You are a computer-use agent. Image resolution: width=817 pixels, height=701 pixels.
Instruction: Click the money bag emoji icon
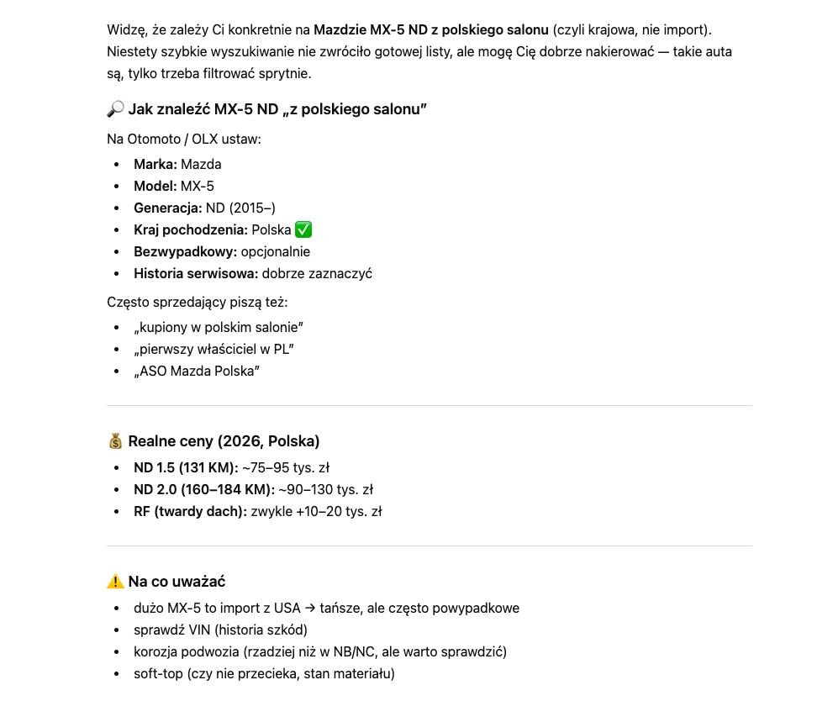tap(115, 441)
